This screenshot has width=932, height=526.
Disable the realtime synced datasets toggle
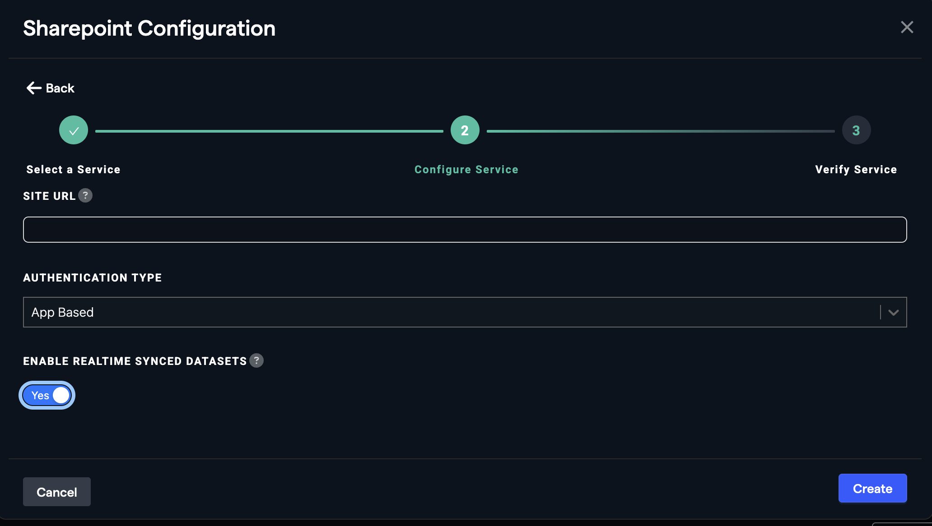click(47, 396)
